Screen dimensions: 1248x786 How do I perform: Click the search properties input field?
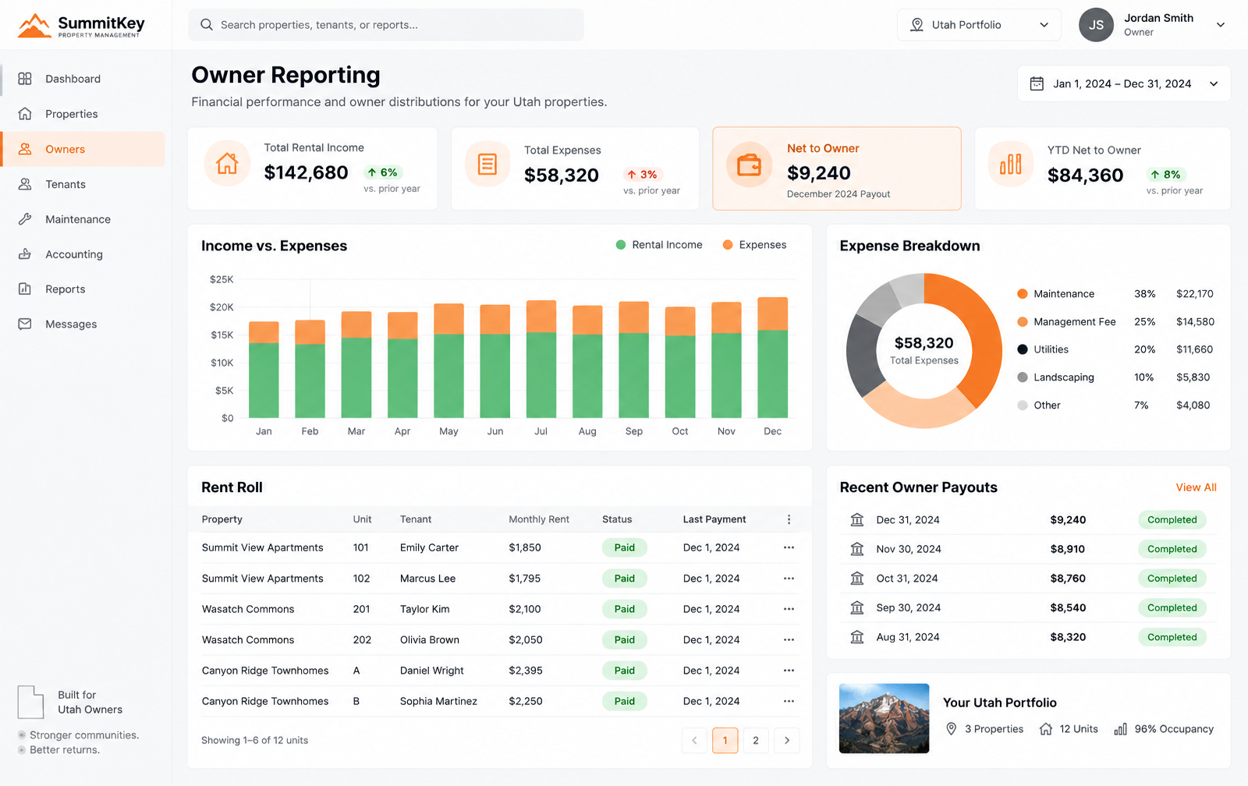386,25
